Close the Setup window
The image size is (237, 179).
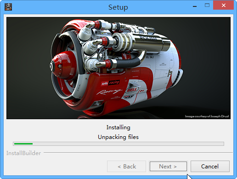[223, 6]
